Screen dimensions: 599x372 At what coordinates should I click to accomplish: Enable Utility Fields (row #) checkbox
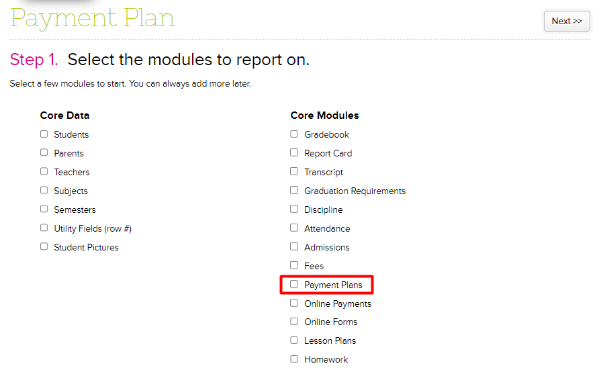coord(44,228)
